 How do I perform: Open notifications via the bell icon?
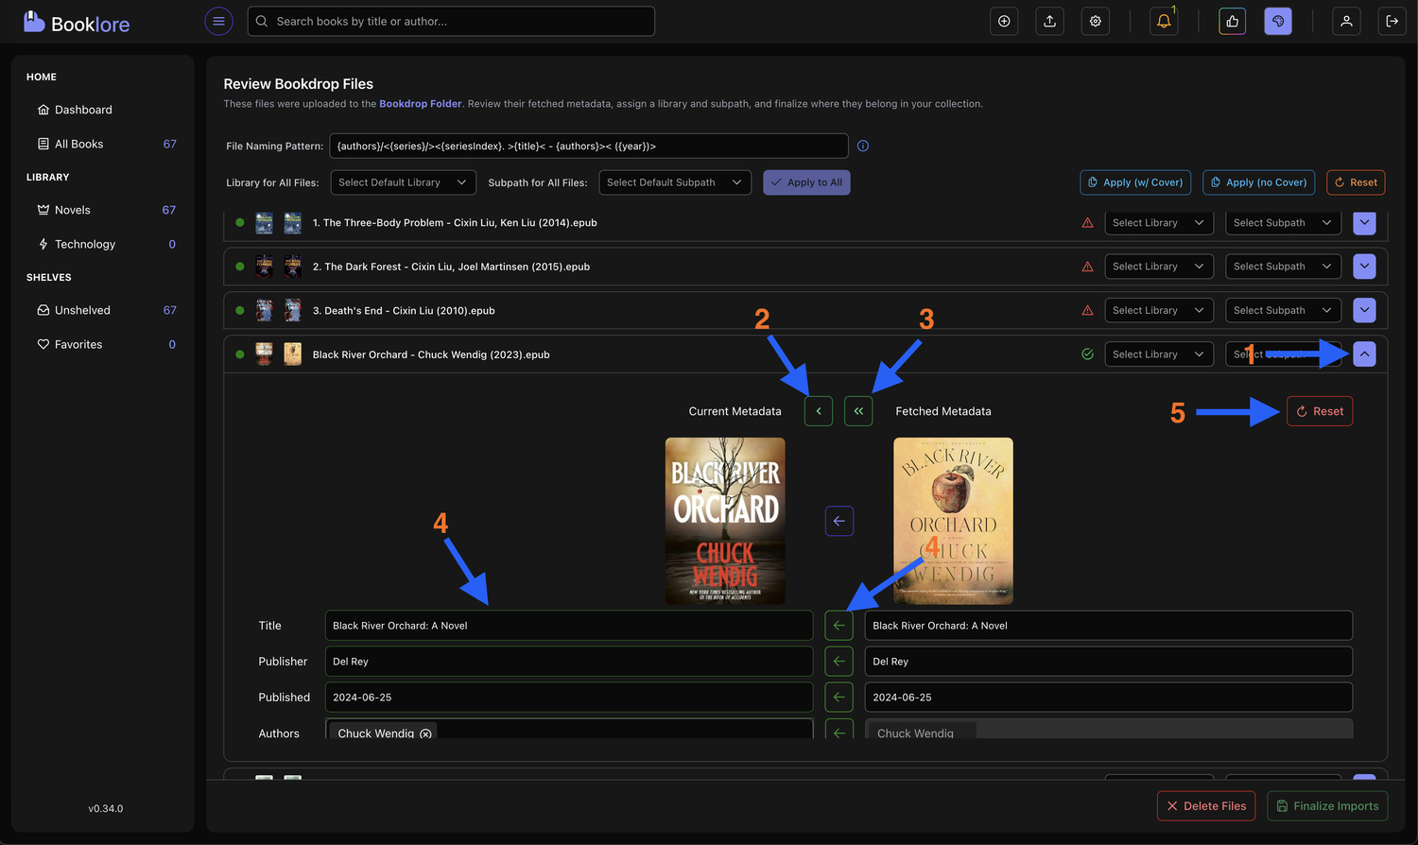[x=1163, y=21]
